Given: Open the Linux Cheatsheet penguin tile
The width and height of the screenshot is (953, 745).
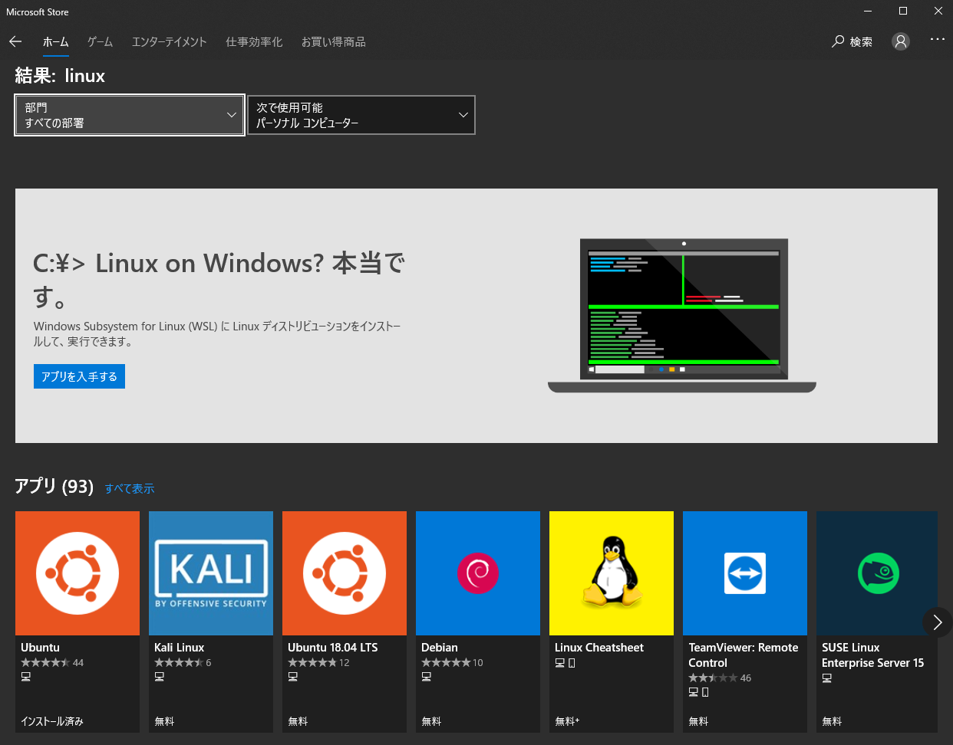Looking at the screenshot, I should coord(612,573).
